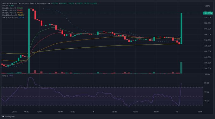This screenshot has height=119, width=215.
Task: Click the 920.00K price axis label
Action: 208,18
